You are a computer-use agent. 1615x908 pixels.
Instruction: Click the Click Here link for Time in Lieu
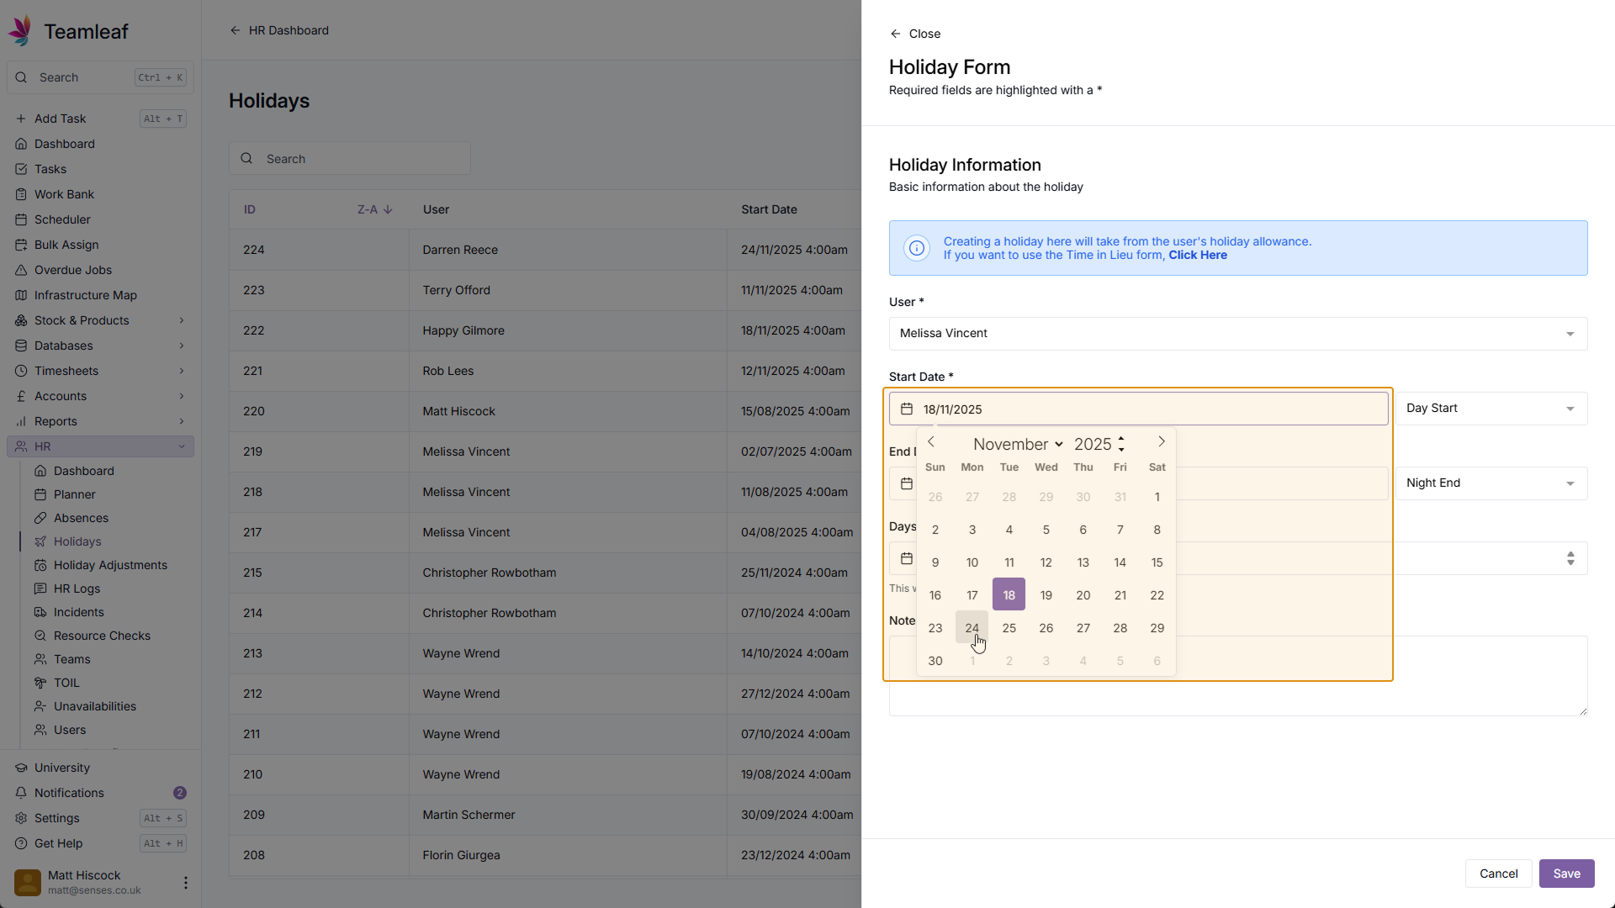point(1197,256)
